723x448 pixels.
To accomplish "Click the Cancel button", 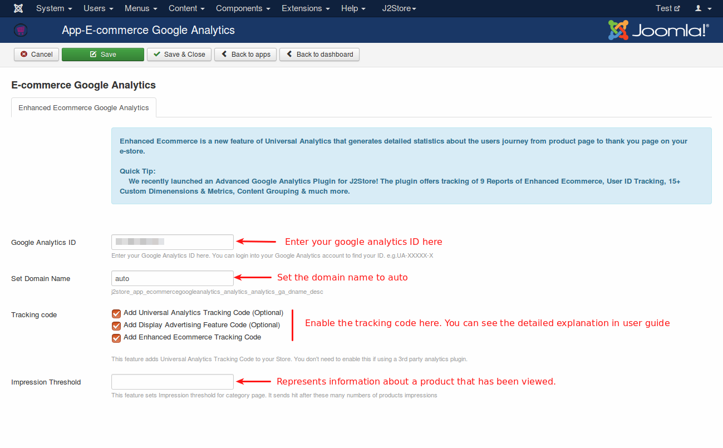I will pyautogui.click(x=37, y=55).
